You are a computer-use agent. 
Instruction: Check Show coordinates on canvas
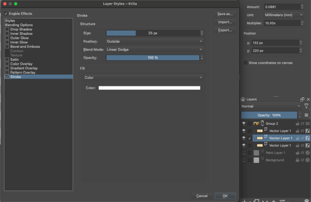click(x=246, y=63)
